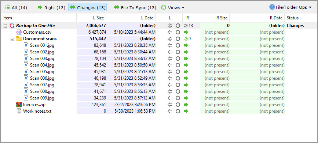
Task: Choose skip circle for Work notes.txt
Action: coord(178,111)
